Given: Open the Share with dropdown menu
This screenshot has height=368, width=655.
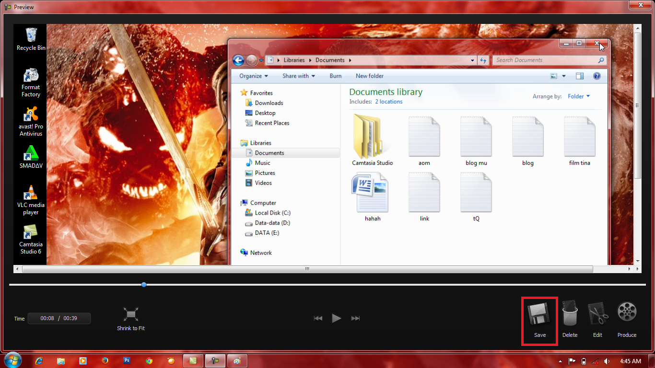Looking at the screenshot, I should (299, 76).
